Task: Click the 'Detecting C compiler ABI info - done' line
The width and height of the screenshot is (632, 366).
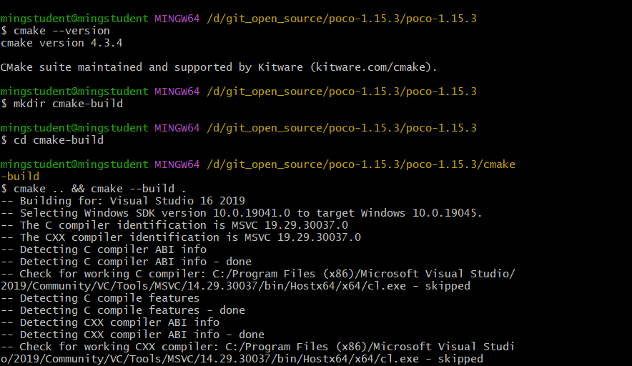Action: point(126,262)
